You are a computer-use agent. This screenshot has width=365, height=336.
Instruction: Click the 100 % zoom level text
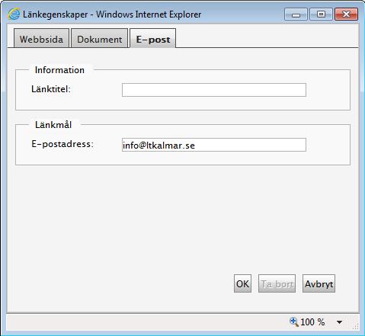pyautogui.click(x=312, y=322)
